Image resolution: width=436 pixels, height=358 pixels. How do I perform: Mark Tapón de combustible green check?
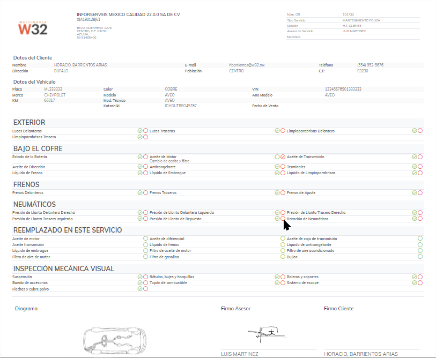(x=277, y=282)
